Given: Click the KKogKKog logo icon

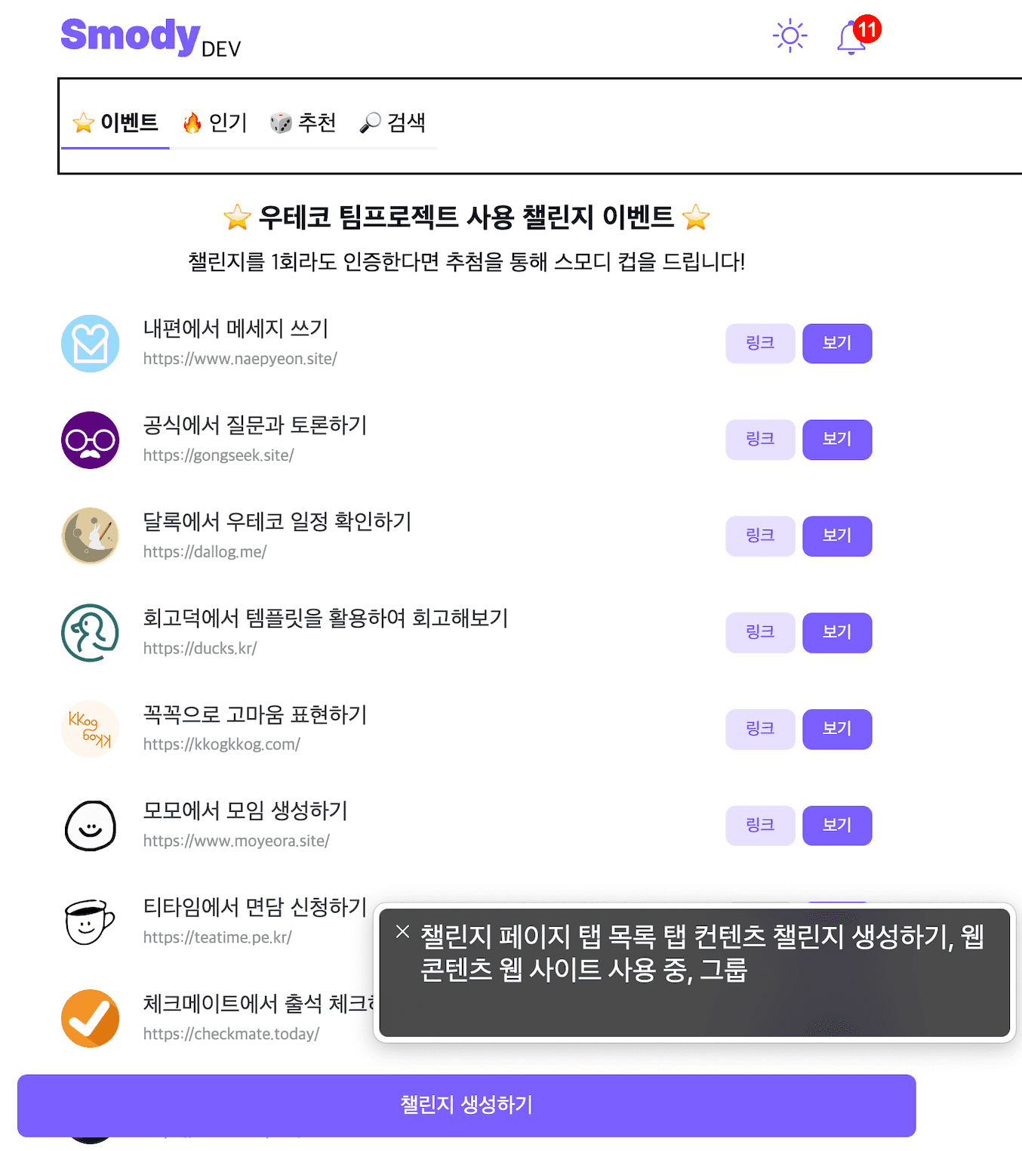Looking at the screenshot, I should 91,730.
